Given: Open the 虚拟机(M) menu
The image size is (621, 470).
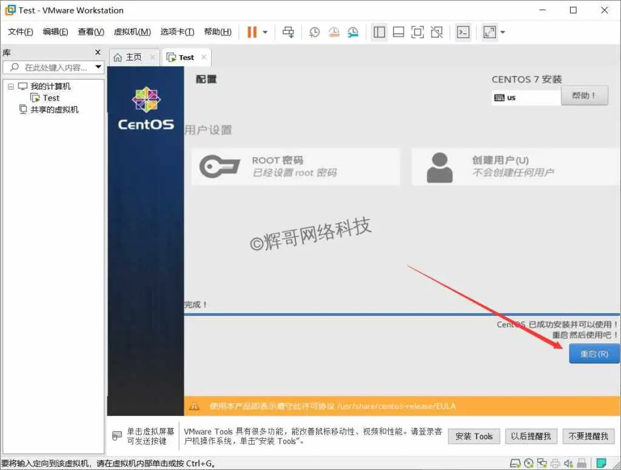Looking at the screenshot, I should tap(132, 32).
